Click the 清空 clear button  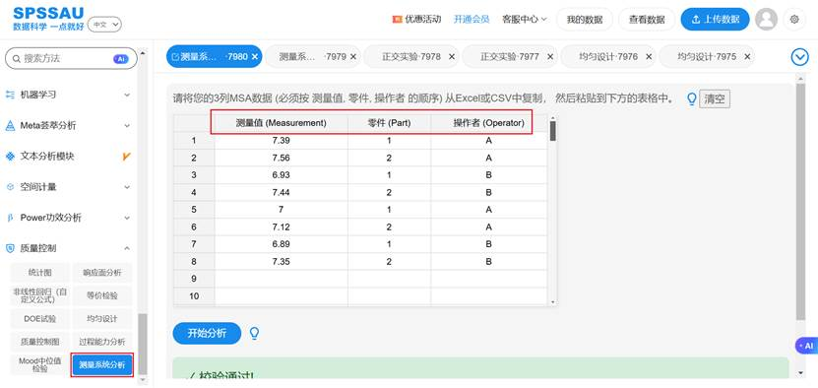click(715, 99)
